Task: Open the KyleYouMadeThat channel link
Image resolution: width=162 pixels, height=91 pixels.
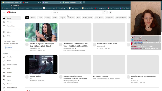Action: click(35, 48)
